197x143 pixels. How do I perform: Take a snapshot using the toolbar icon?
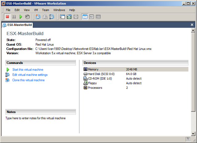38,17
